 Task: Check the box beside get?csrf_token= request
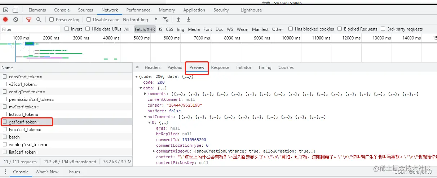click(x=5, y=122)
